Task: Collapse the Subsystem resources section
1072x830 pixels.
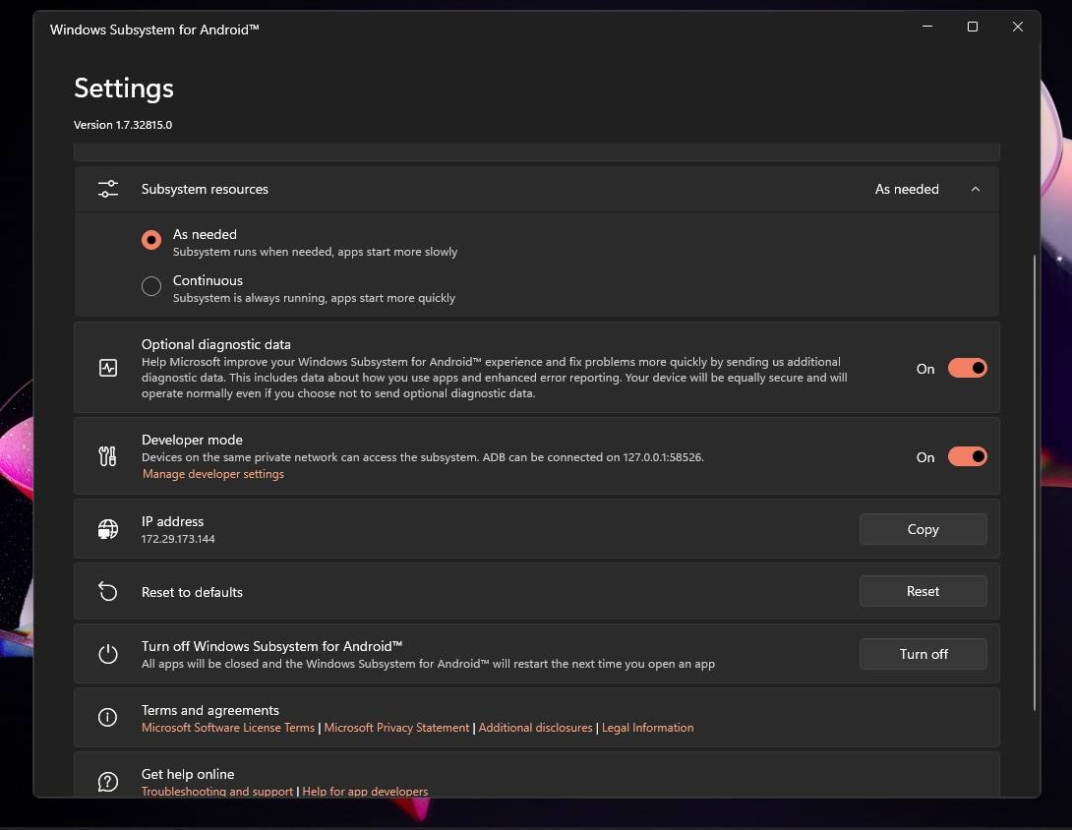Action: click(975, 189)
